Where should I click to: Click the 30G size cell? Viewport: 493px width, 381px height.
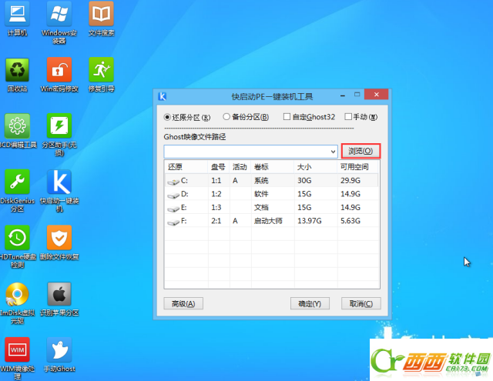304,181
